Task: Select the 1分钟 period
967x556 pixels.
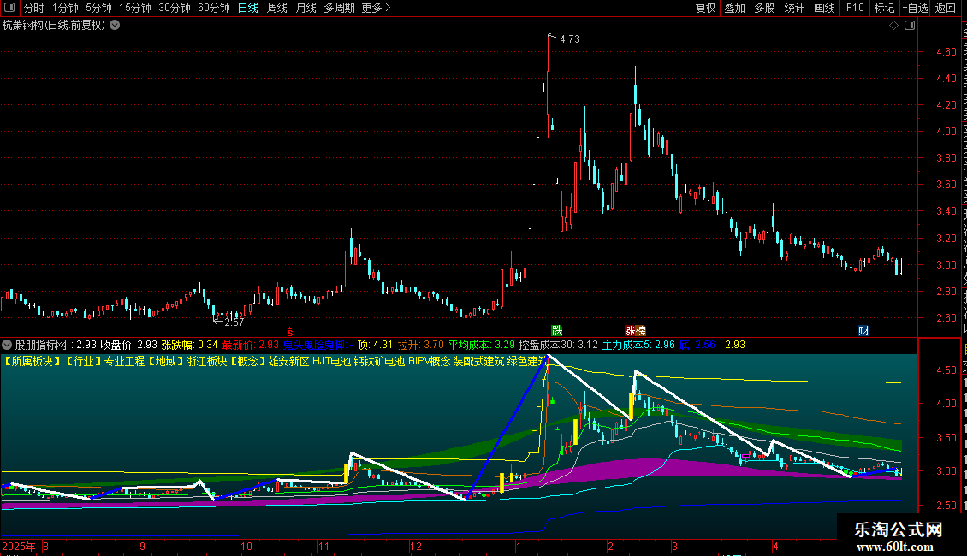Action: 65,8
